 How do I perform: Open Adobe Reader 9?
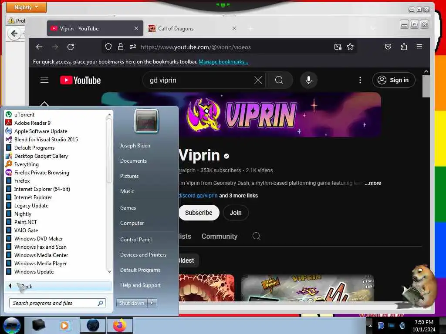point(32,123)
